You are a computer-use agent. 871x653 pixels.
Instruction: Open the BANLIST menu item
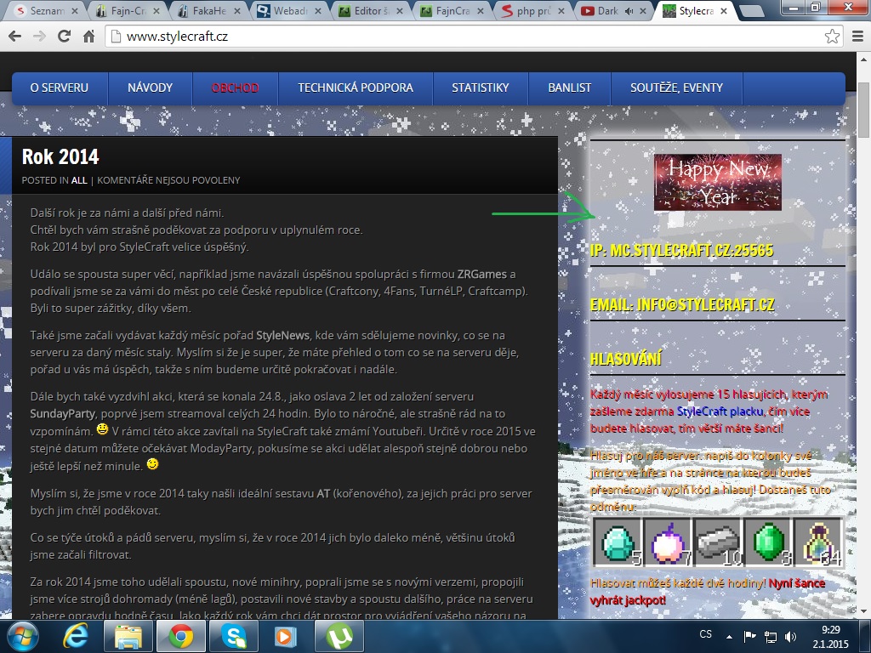coord(569,88)
